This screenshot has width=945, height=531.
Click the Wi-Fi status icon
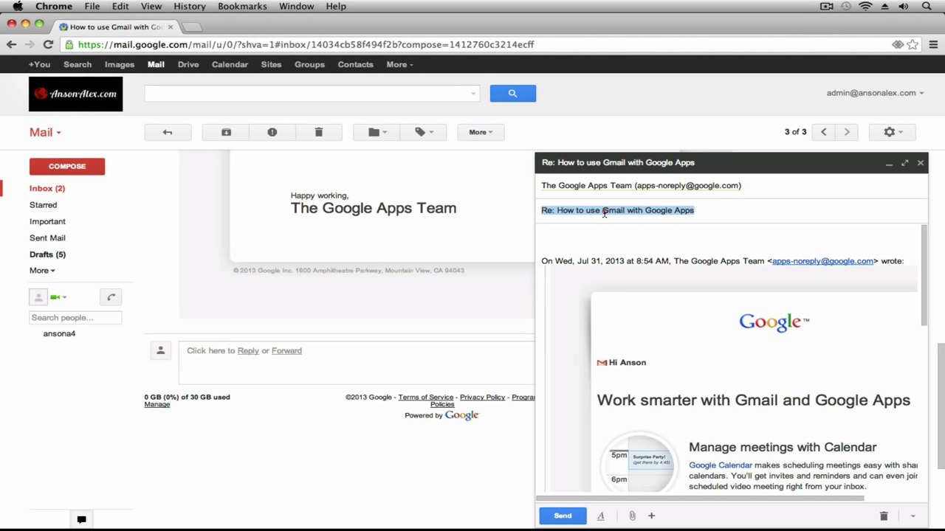[865, 6]
